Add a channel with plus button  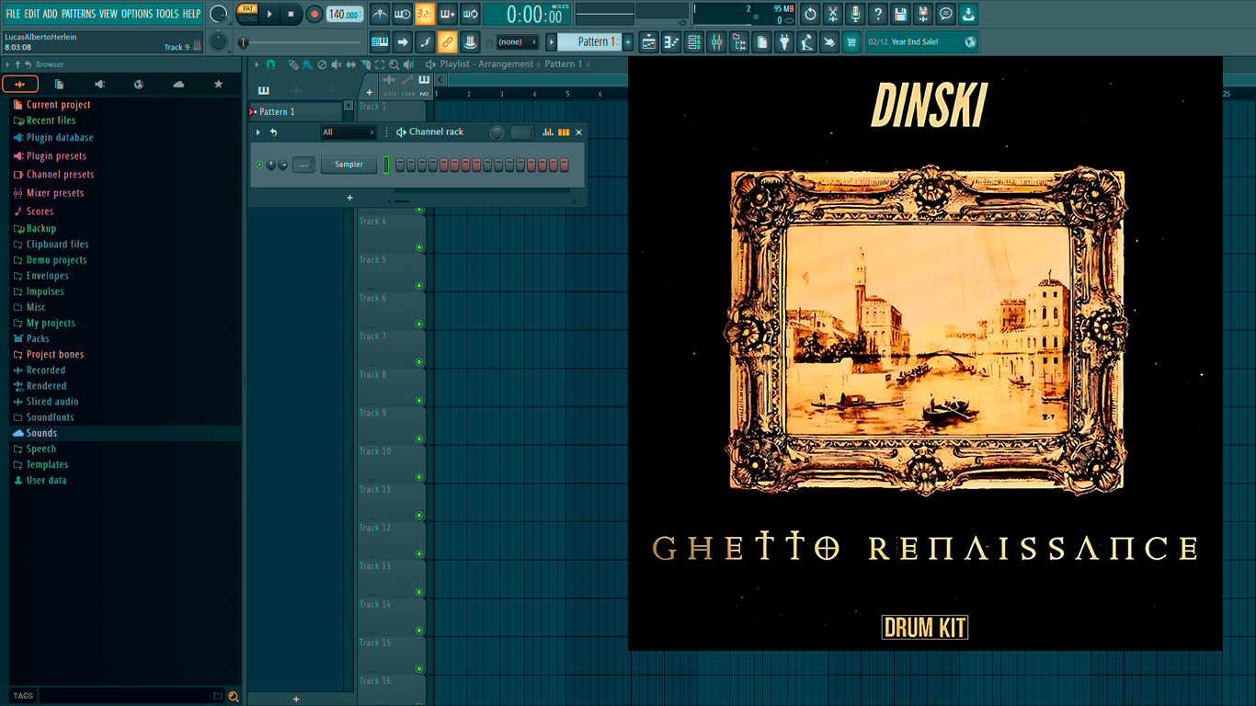click(349, 198)
